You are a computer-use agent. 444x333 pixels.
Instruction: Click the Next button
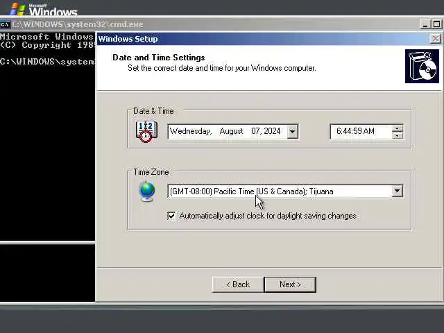290,284
